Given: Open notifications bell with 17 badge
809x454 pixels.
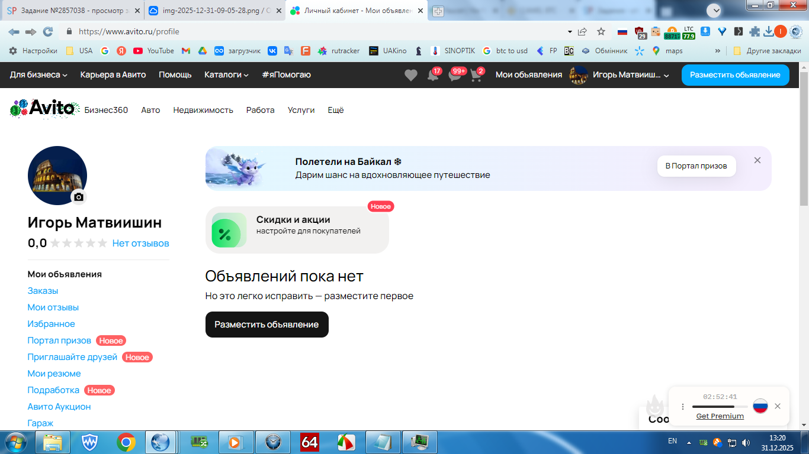Looking at the screenshot, I should [434, 75].
